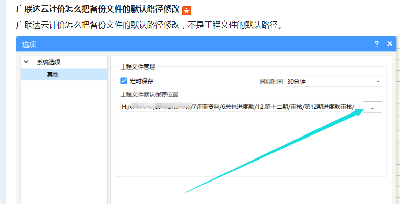
Task: Close the 选项 dialog
Action: pyautogui.click(x=390, y=43)
